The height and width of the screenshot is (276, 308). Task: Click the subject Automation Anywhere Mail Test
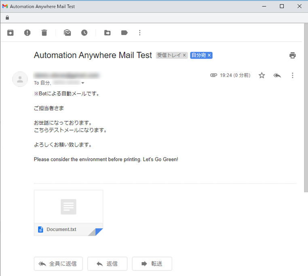coord(93,55)
